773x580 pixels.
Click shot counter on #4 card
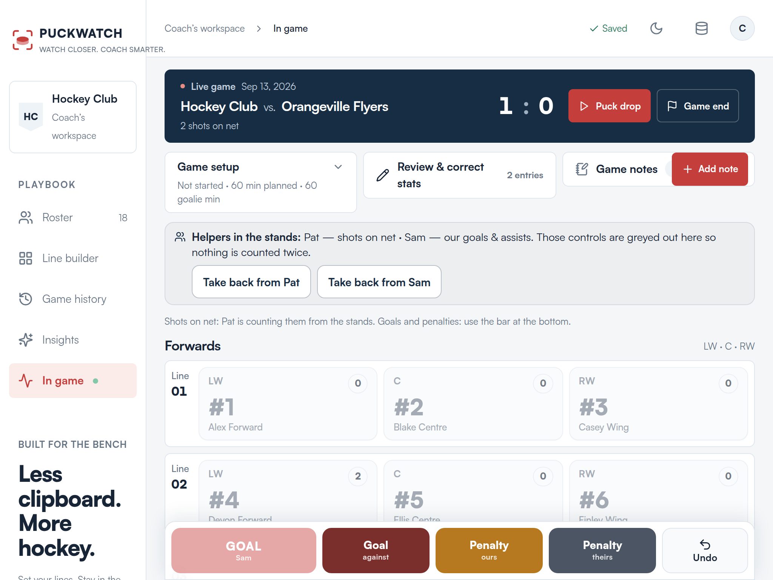pyautogui.click(x=358, y=476)
